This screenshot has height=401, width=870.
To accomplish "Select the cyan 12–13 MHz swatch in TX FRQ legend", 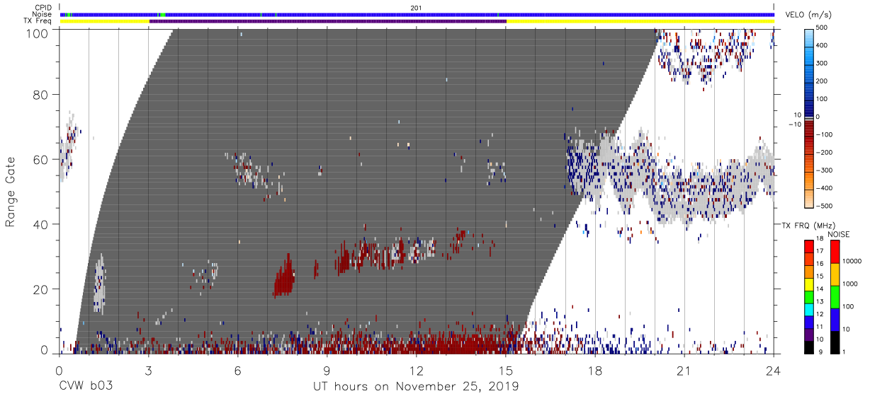I will pos(808,310).
